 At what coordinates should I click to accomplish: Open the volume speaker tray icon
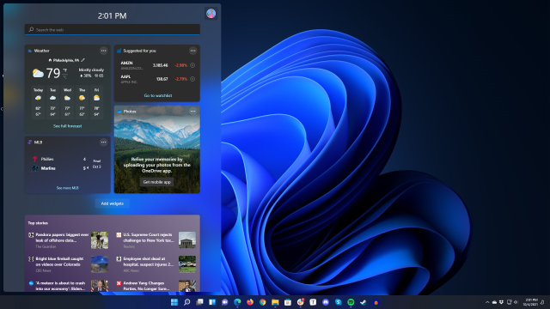(516, 302)
